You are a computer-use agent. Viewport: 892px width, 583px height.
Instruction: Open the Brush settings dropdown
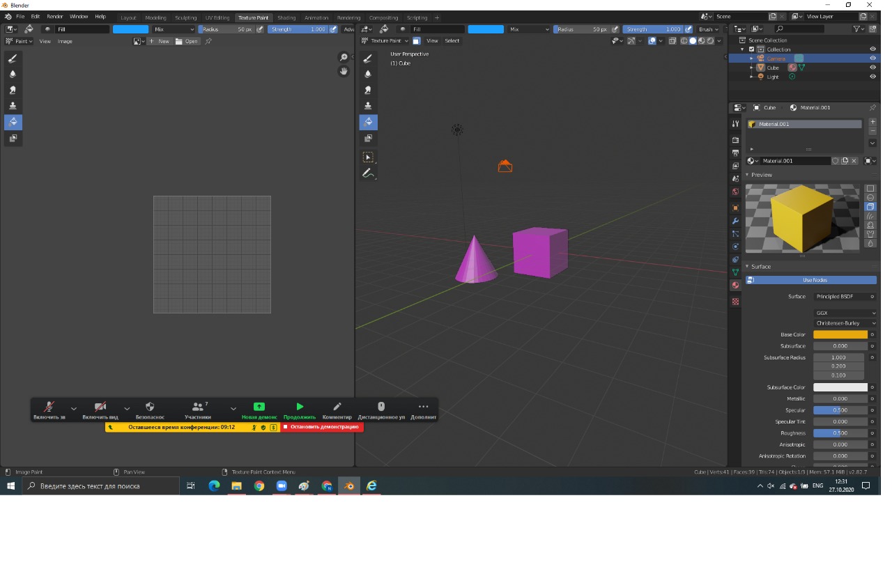709,29
